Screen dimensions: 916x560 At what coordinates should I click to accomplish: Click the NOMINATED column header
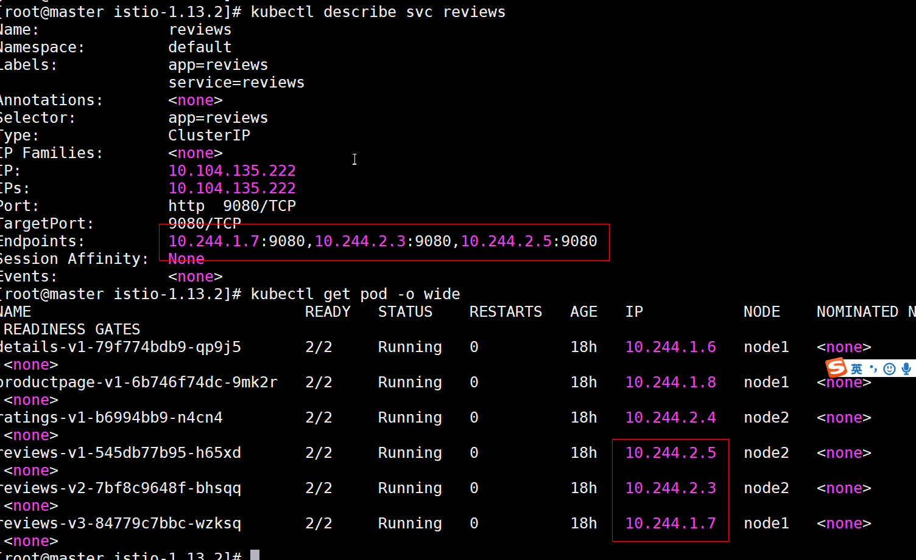[858, 312]
